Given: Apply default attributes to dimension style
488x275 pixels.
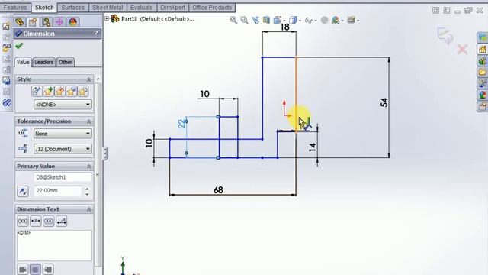Looking at the screenshot, I should [37, 92].
